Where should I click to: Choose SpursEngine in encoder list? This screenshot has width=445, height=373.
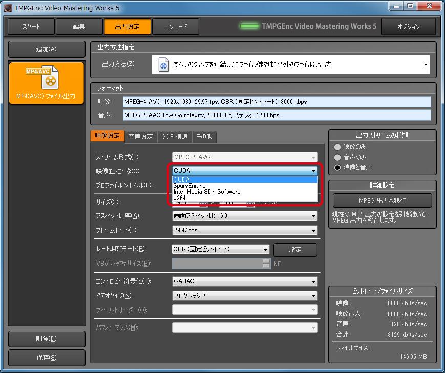pyautogui.click(x=245, y=186)
